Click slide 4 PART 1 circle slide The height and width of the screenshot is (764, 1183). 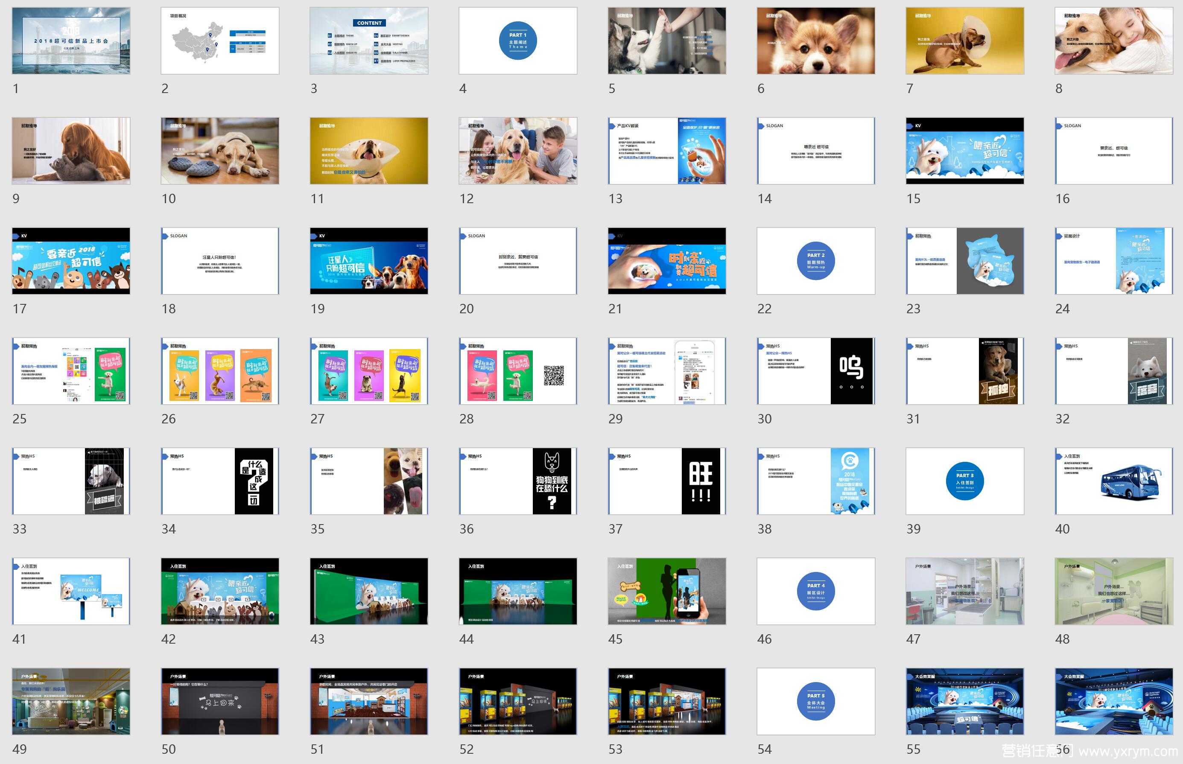click(518, 41)
